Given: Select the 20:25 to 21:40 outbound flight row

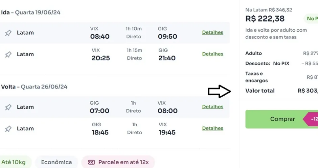Looking at the screenshot, I should pyautogui.click(x=115, y=54).
